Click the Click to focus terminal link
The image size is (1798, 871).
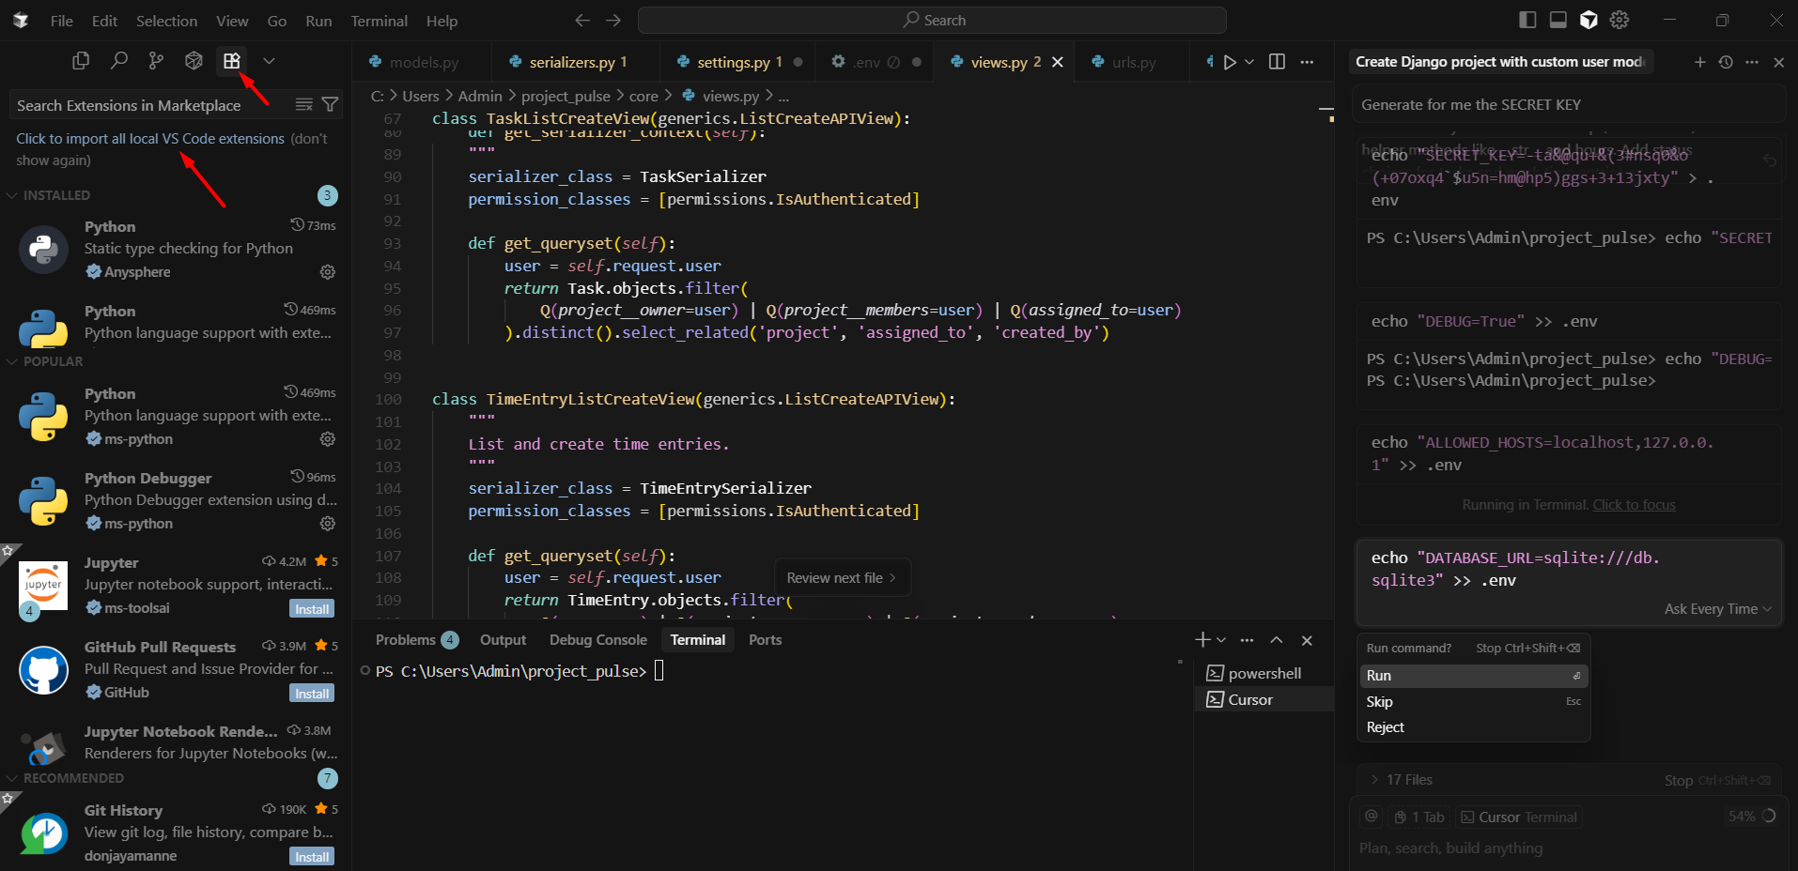pos(1634,505)
